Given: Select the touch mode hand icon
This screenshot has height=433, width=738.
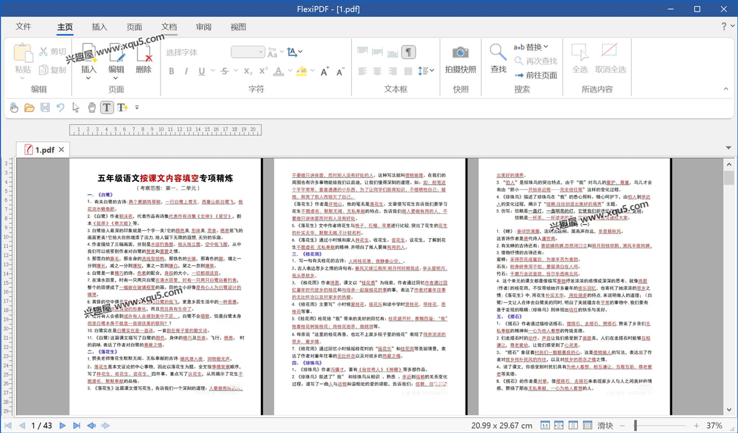Looking at the screenshot, I should tap(14, 108).
